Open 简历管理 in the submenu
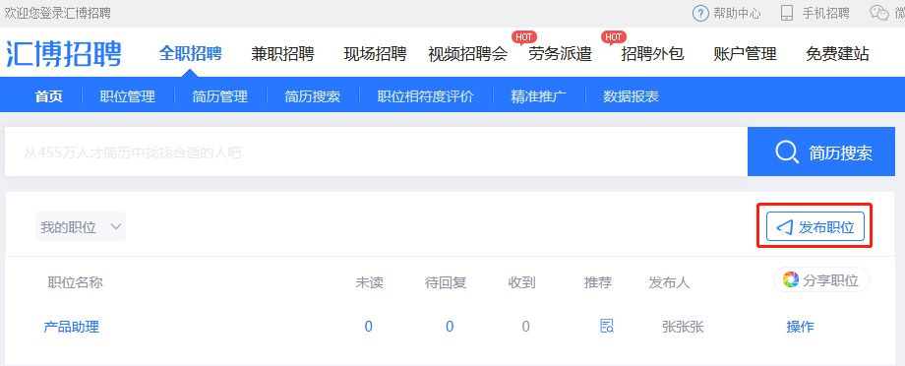Image resolution: width=905 pixels, height=366 pixels. click(x=220, y=96)
